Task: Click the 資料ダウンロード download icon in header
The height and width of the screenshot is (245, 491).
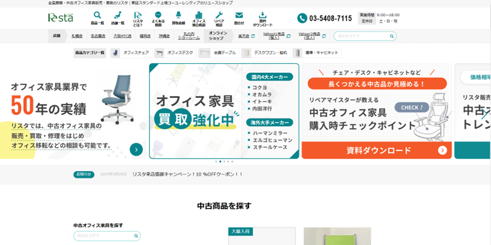Action: pos(263,18)
